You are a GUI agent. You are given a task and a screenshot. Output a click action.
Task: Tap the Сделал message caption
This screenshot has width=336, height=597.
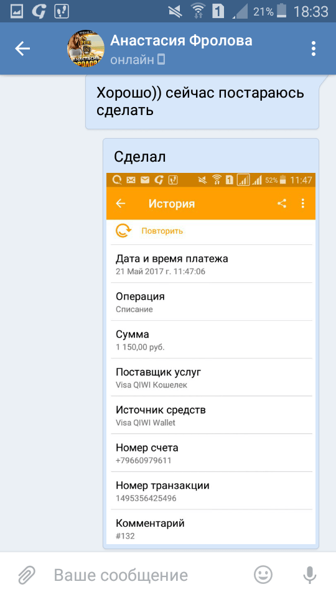coord(140,157)
